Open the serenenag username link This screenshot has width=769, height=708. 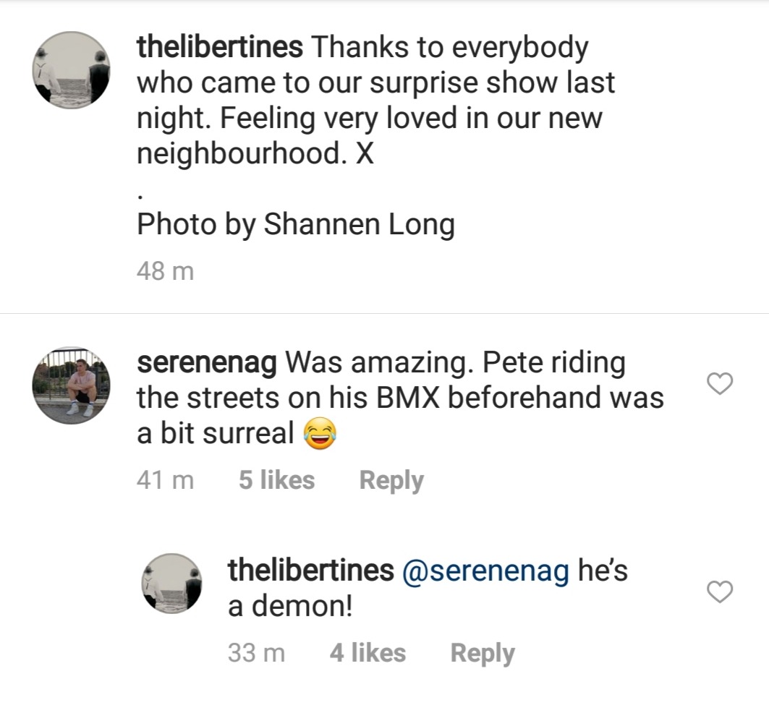tap(207, 363)
